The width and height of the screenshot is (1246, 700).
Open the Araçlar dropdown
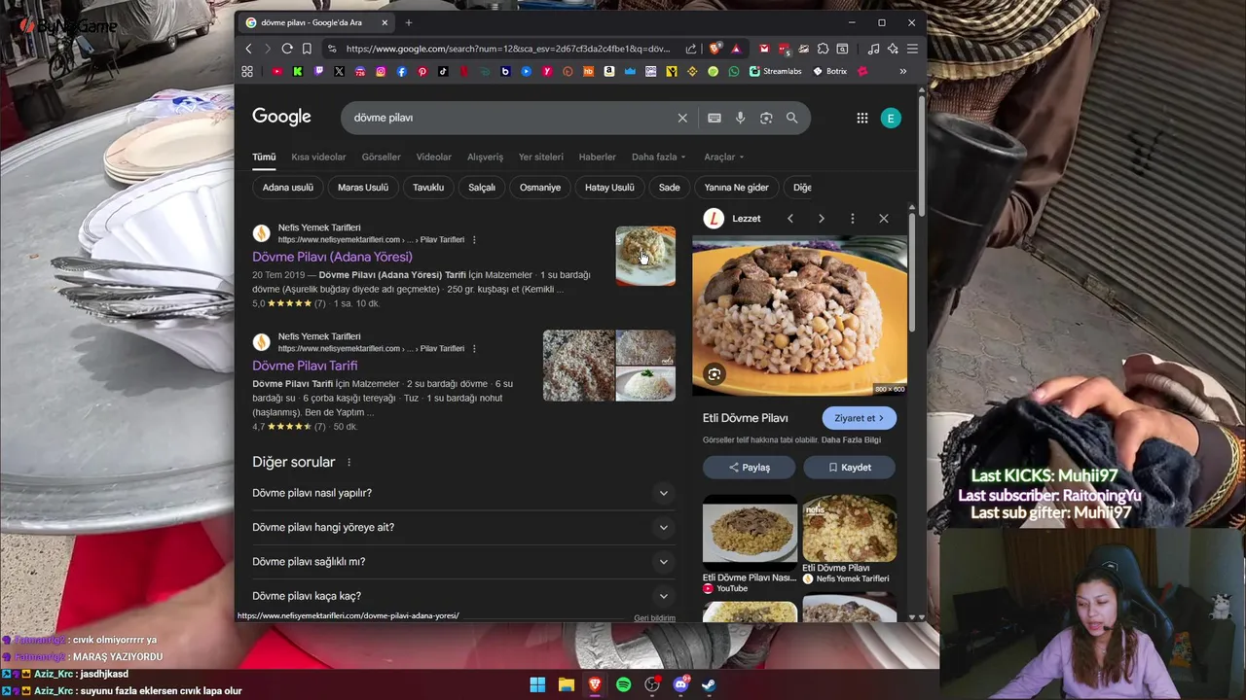click(x=723, y=157)
